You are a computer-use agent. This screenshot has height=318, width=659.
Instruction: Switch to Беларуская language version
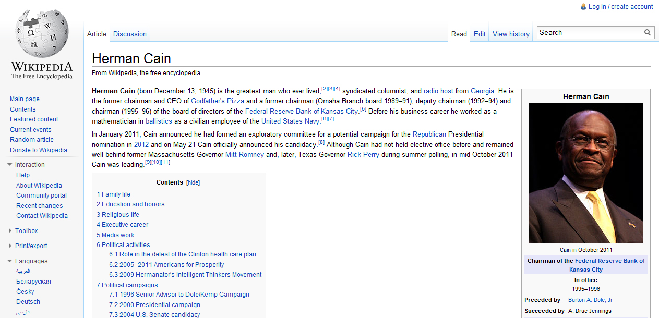(33, 282)
